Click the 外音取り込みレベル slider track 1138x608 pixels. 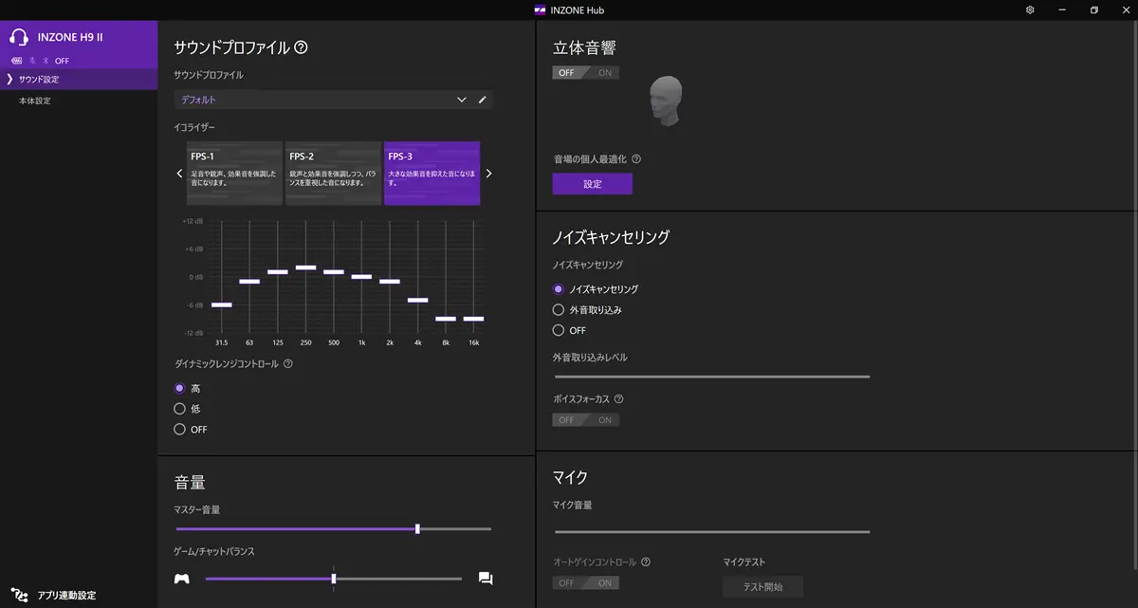tap(711, 377)
